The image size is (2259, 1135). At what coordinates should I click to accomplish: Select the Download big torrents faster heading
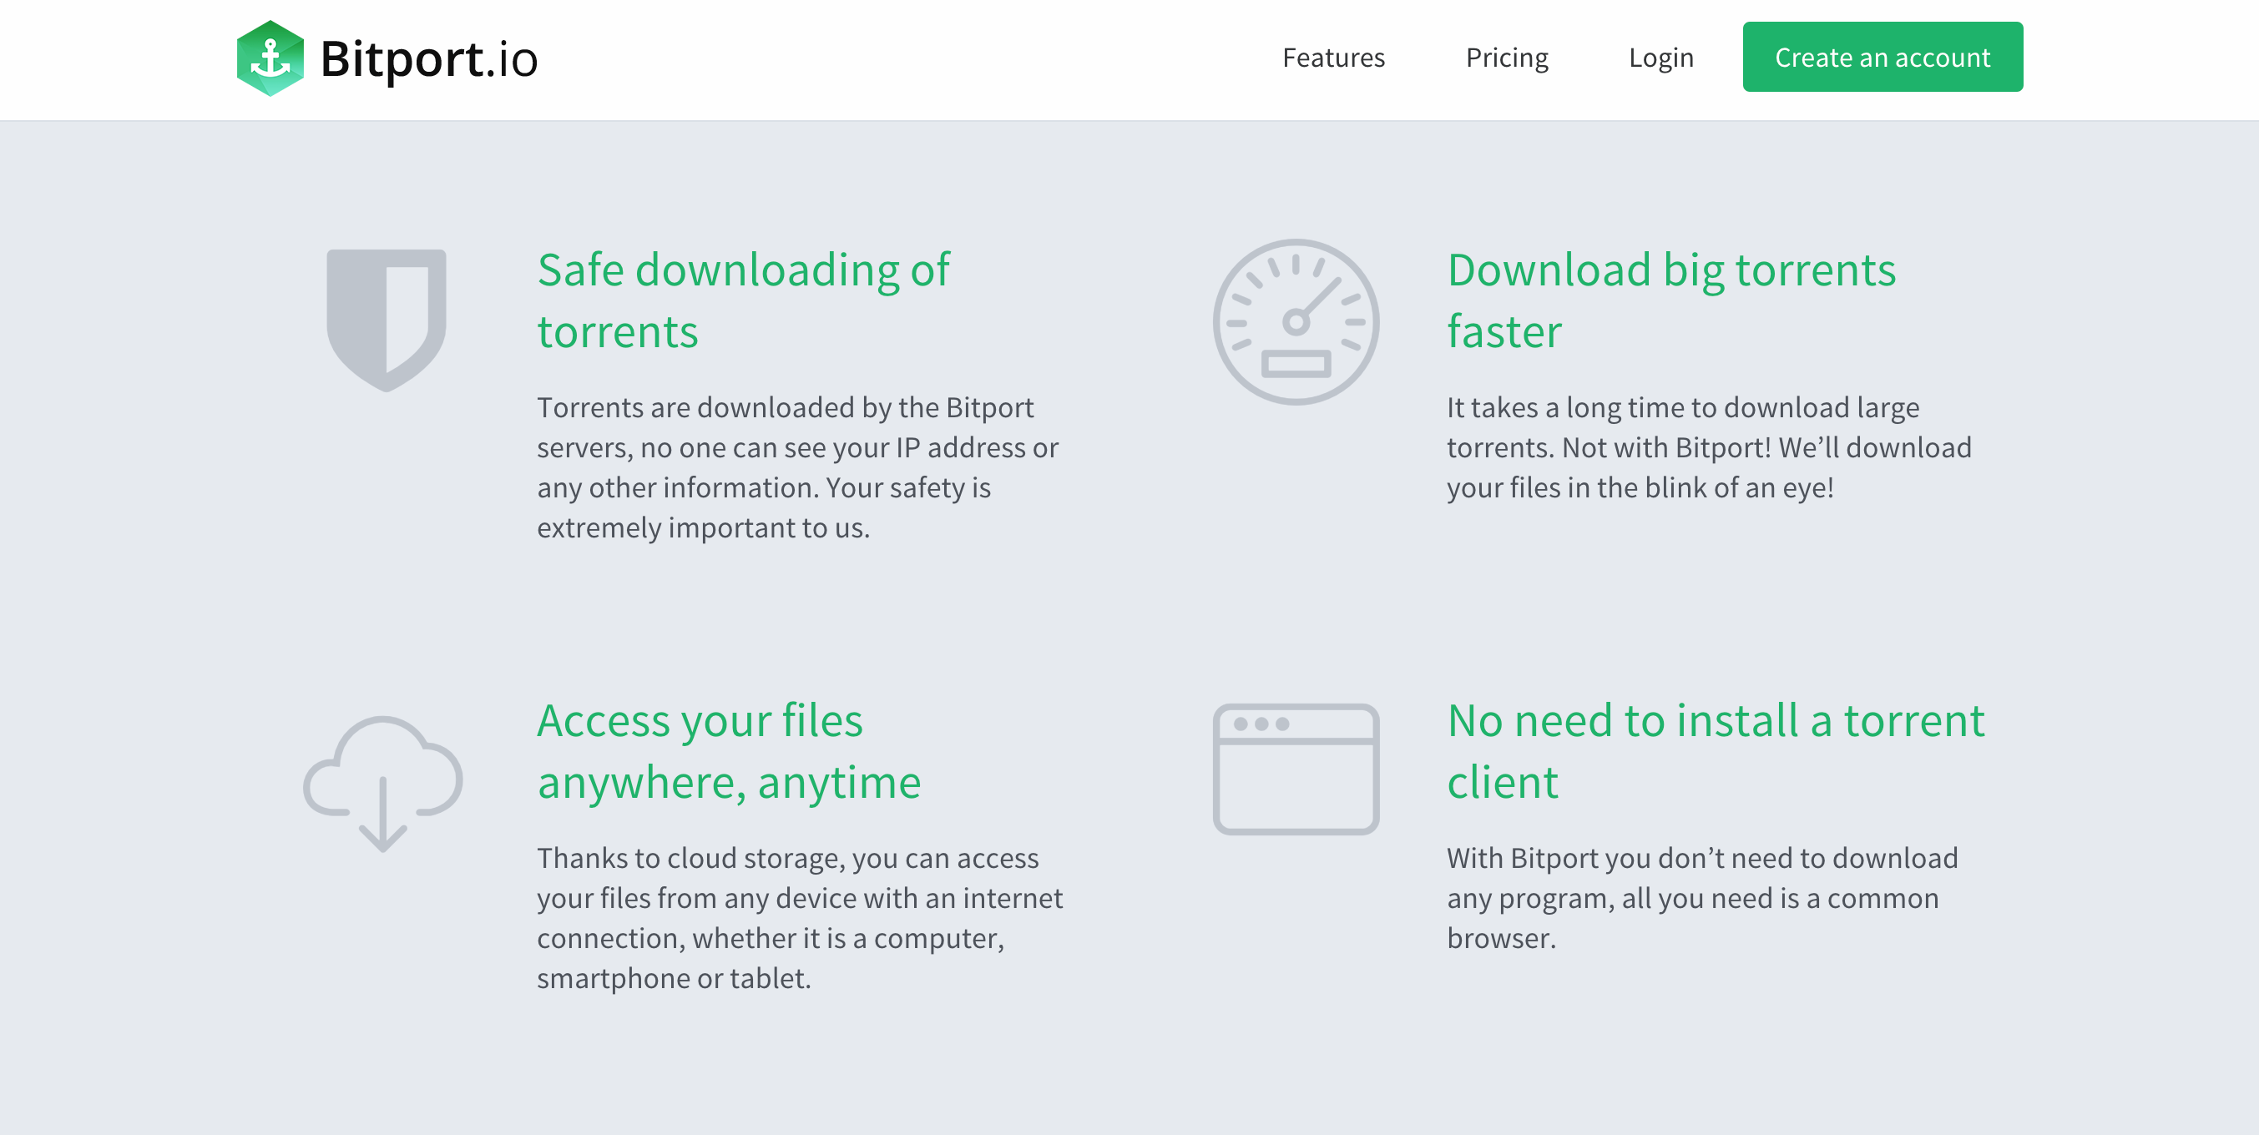(1670, 300)
